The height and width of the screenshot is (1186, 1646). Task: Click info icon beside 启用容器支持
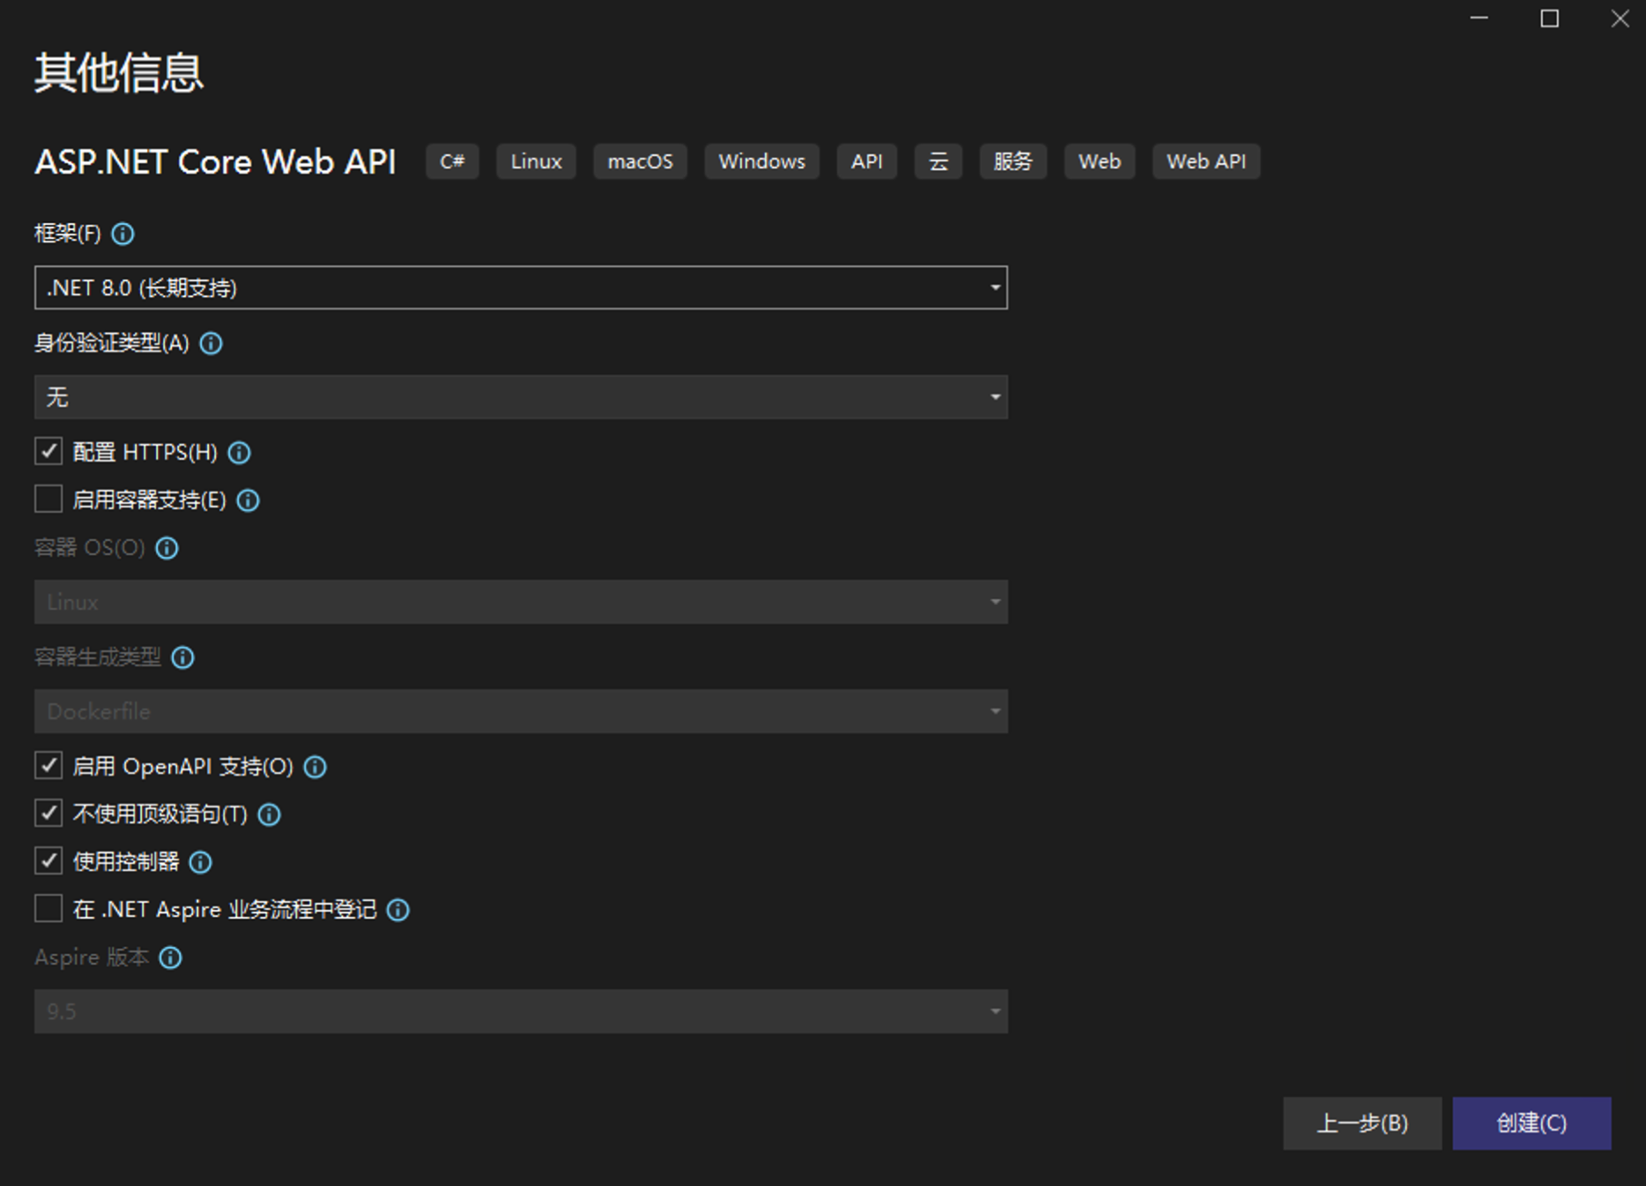point(248,500)
